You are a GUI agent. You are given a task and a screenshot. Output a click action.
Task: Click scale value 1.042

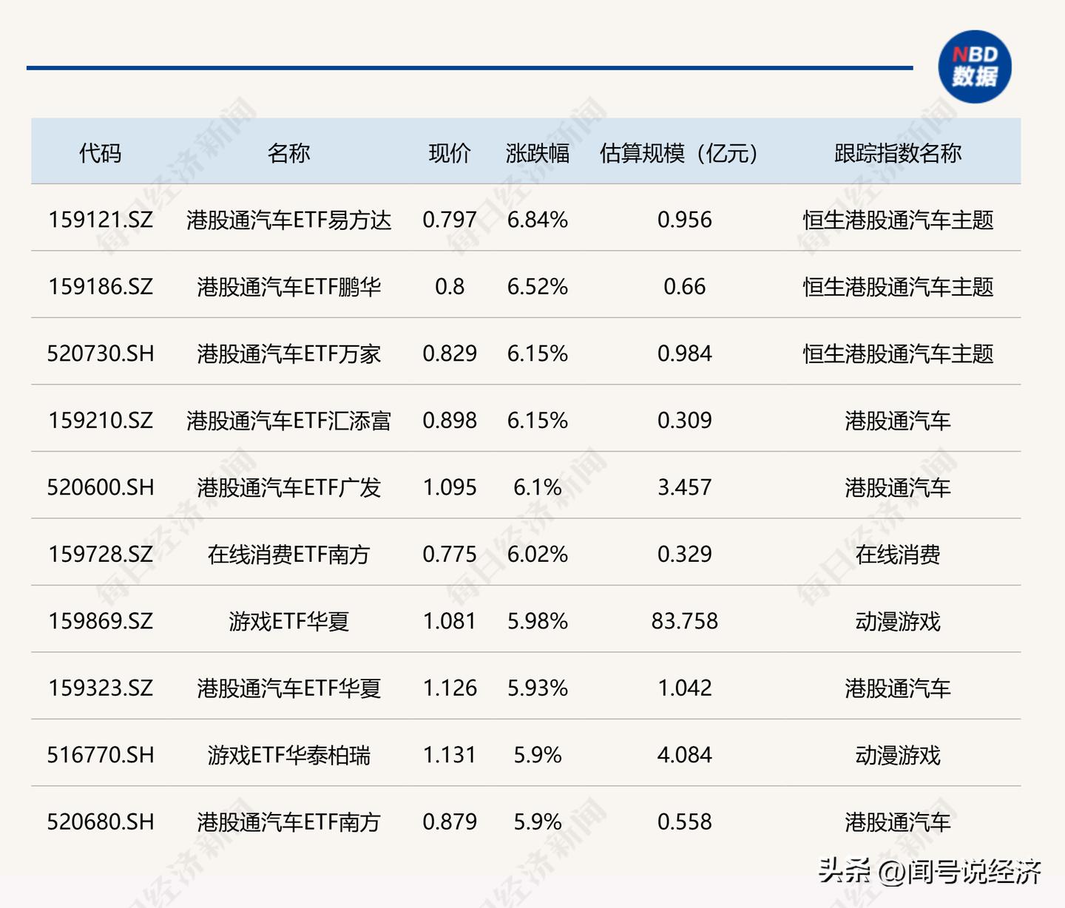685,688
